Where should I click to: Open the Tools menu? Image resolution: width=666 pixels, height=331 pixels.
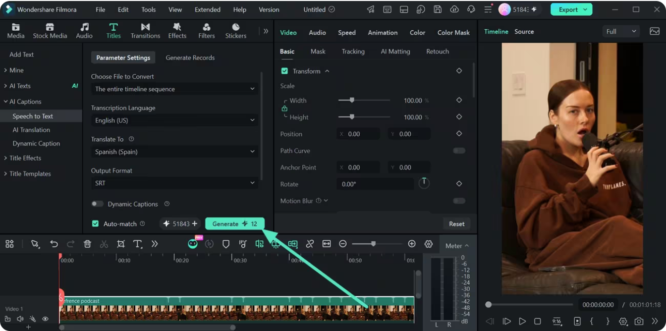point(149,9)
